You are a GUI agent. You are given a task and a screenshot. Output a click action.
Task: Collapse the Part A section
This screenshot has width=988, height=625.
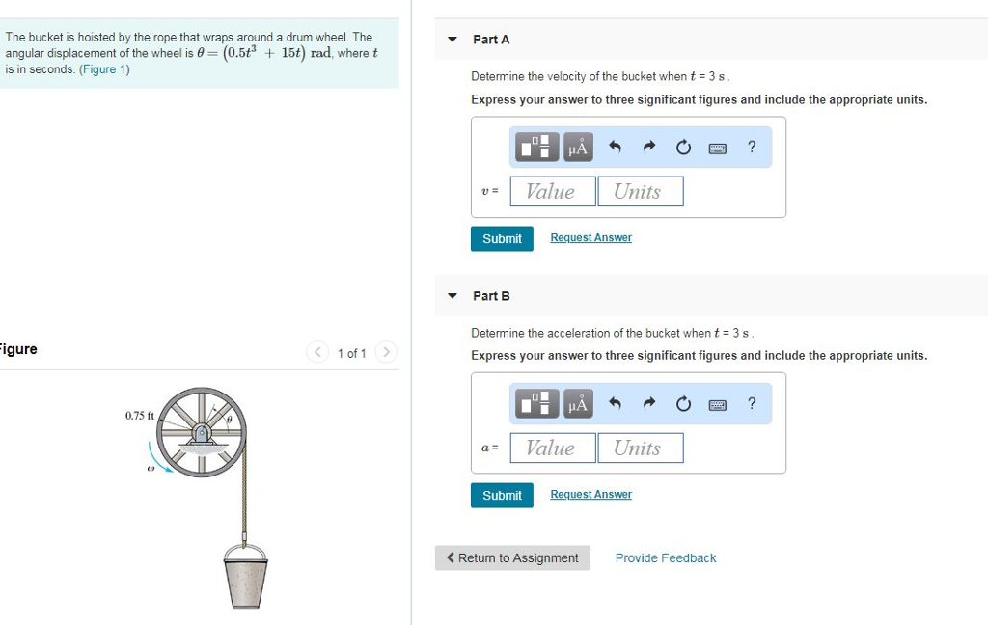coord(452,39)
